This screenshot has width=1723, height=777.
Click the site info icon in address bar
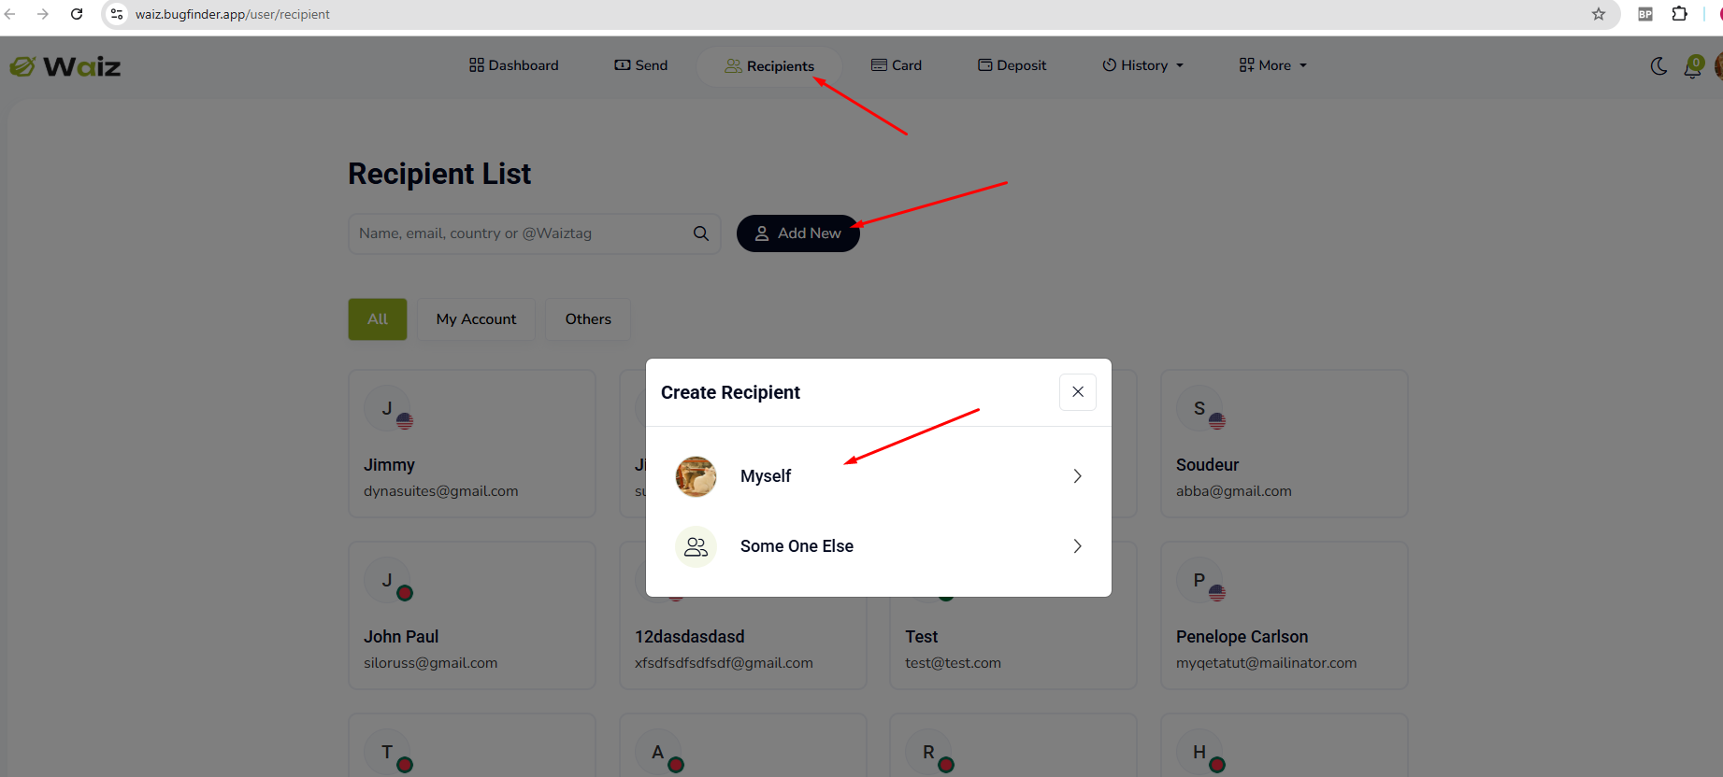click(117, 14)
